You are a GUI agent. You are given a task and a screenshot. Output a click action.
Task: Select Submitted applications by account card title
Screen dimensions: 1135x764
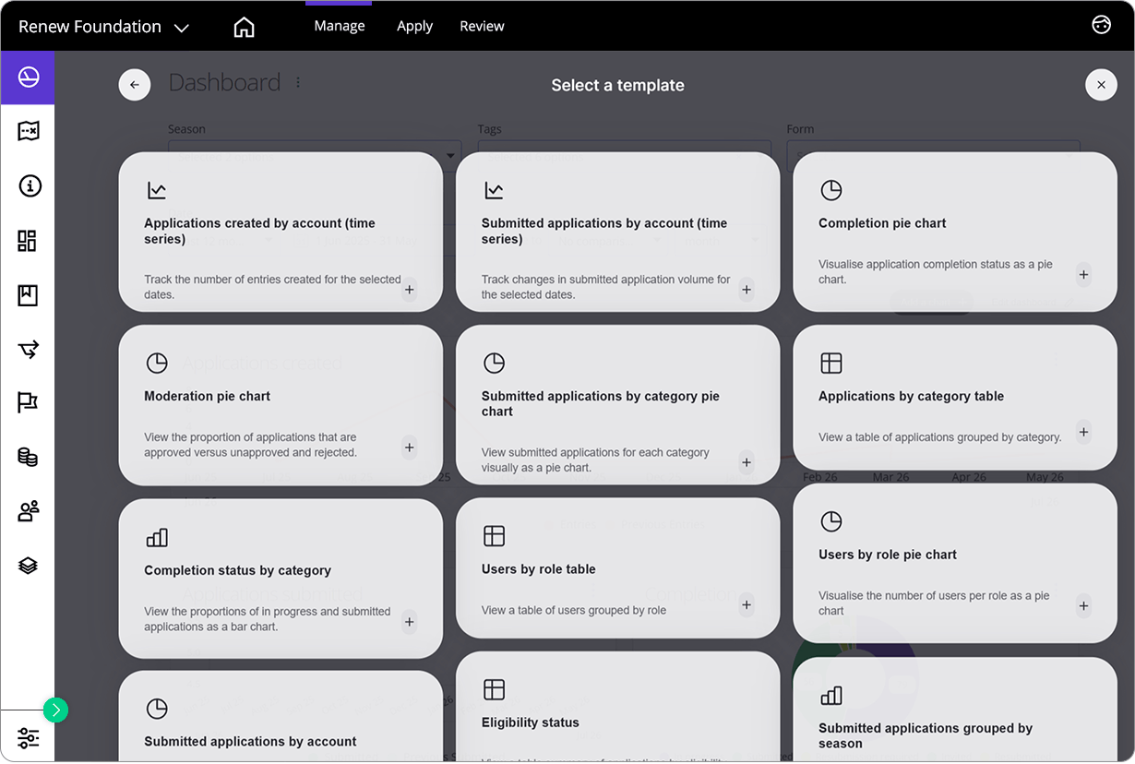pos(250,741)
